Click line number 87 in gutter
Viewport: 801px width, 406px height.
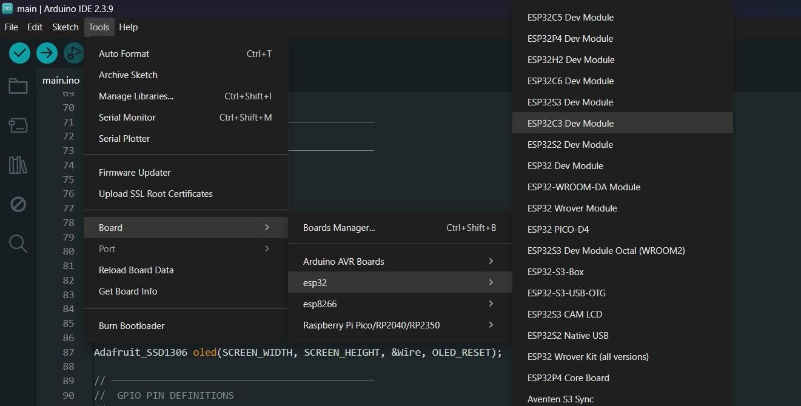[x=67, y=352]
